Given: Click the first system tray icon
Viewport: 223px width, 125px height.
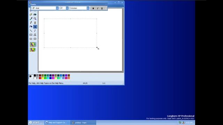Looking at the screenshot, I should [x=180, y=123].
